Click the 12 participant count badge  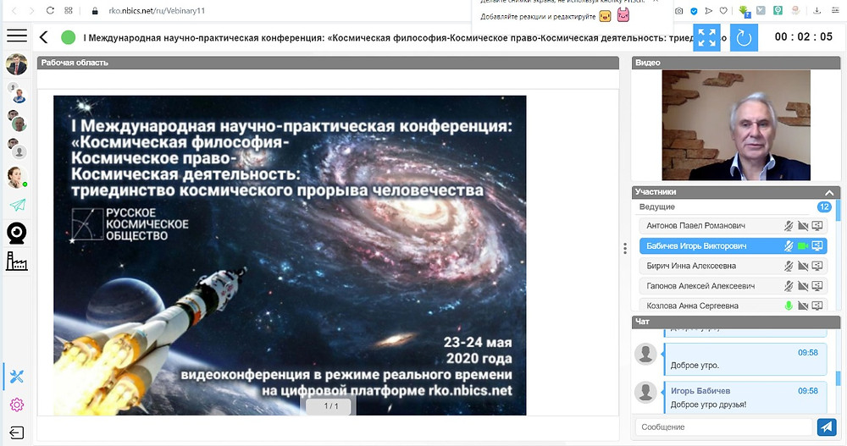tap(824, 206)
